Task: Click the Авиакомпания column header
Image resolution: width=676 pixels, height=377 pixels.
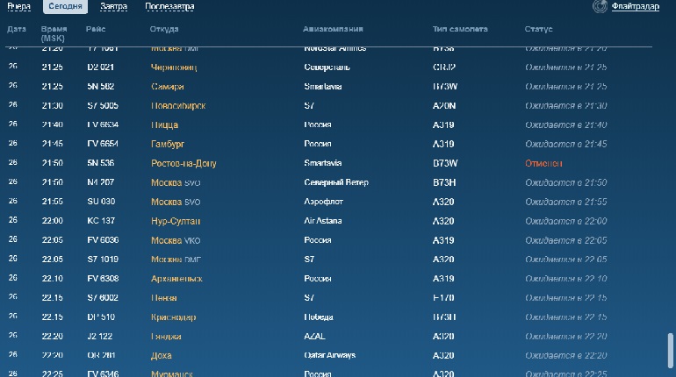Action: point(334,29)
